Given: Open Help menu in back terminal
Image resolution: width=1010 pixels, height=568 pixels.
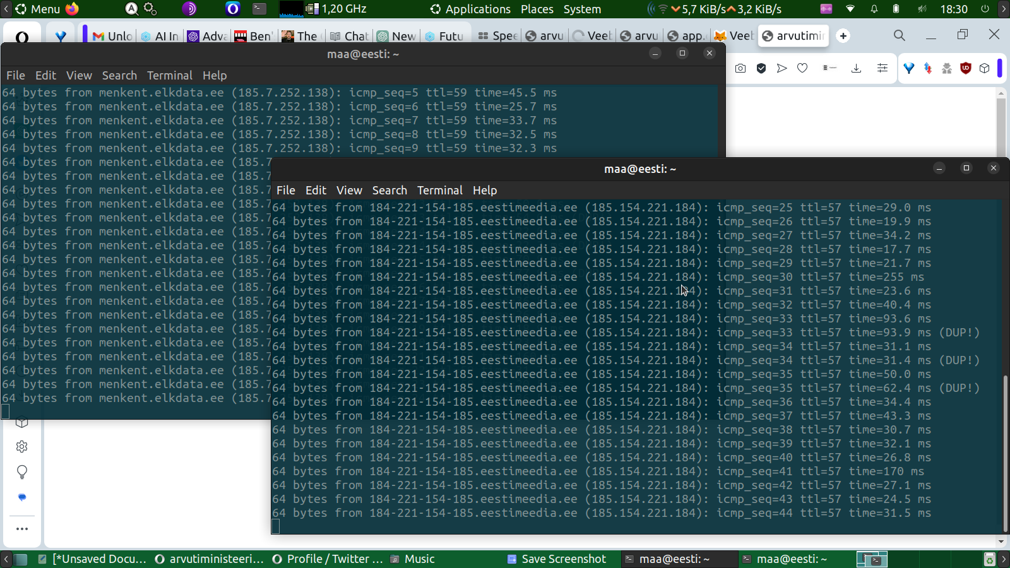Looking at the screenshot, I should pyautogui.click(x=215, y=75).
